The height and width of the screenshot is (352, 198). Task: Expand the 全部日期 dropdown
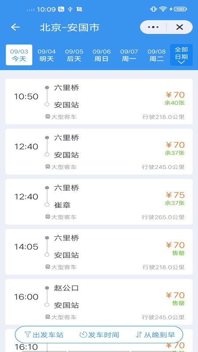point(181,55)
